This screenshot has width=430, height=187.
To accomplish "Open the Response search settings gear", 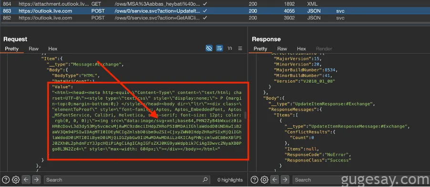I will (x=265, y=179).
